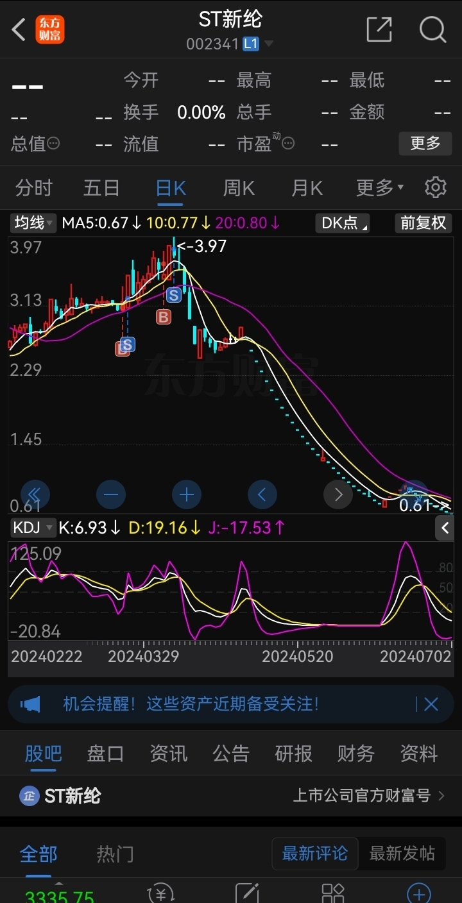Open the share/export icon
The image size is (462, 903).
coord(379,30)
